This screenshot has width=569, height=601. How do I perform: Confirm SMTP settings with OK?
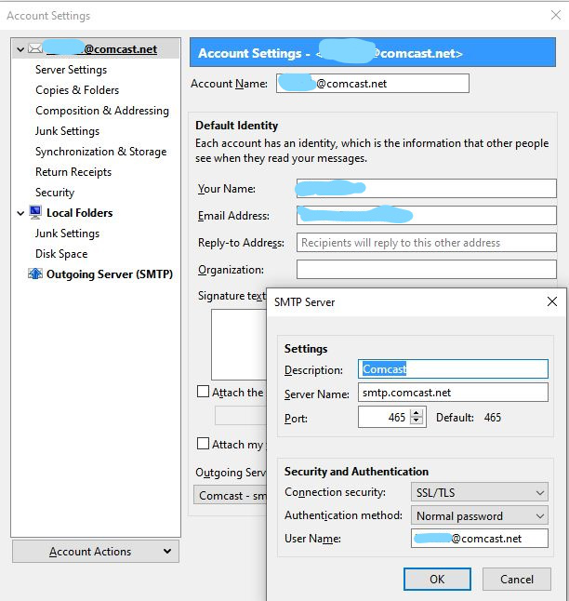pyautogui.click(x=437, y=579)
